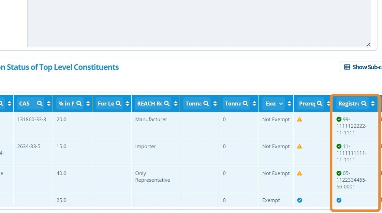Click warning triangle in the Manufacturer row
This screenshot has height=213, width=382.
[299, 120]
